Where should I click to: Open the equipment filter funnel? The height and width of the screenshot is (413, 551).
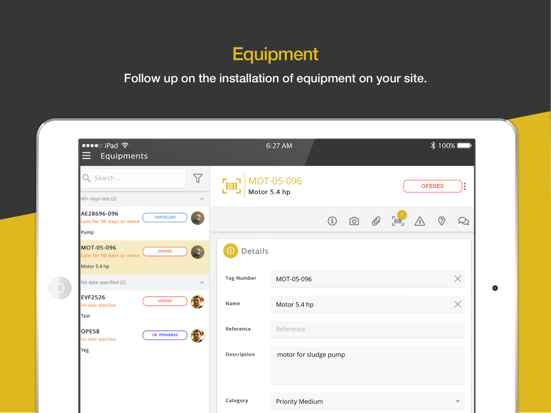pos(198,178)
